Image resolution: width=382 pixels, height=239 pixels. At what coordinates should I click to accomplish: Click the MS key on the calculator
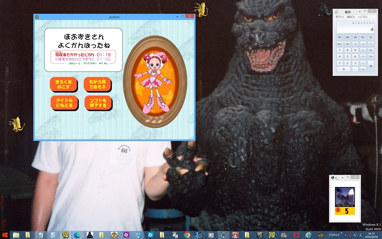point(355,37)
